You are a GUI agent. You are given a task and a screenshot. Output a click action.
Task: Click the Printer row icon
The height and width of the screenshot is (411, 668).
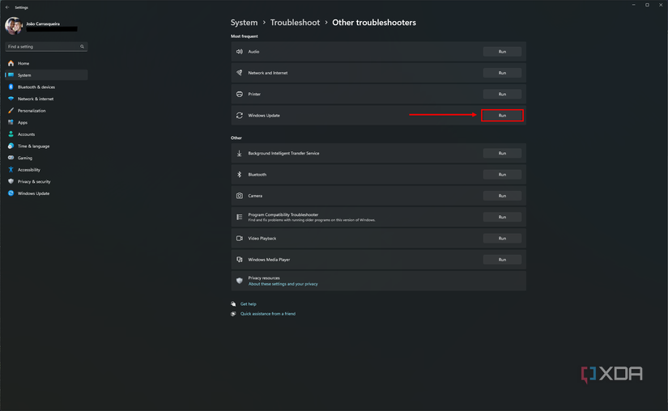click(240, 94)
